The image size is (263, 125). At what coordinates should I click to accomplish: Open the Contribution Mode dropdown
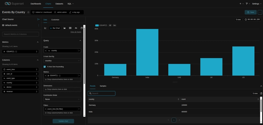62,99
